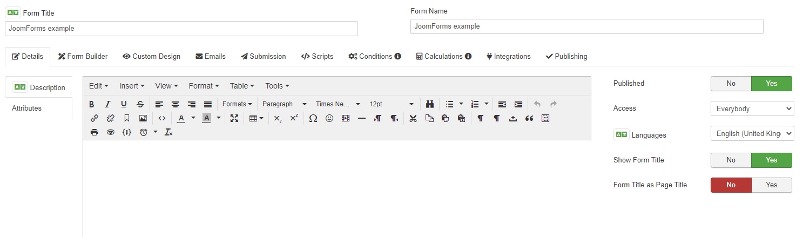Set Form Title as Page Title to Yes

(x=772, y=185)
